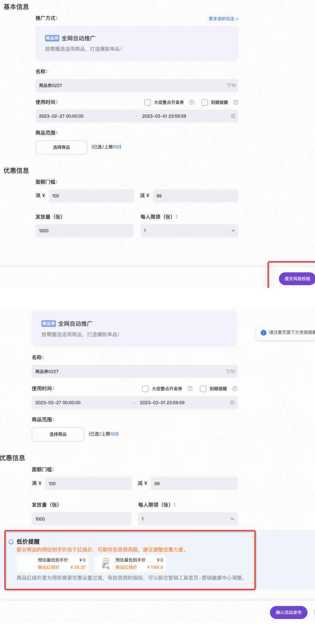This screenshot has height=635, width=315.
Task: Open 每人限领 dropdown in lower screenshot
Action: (188, 519)
